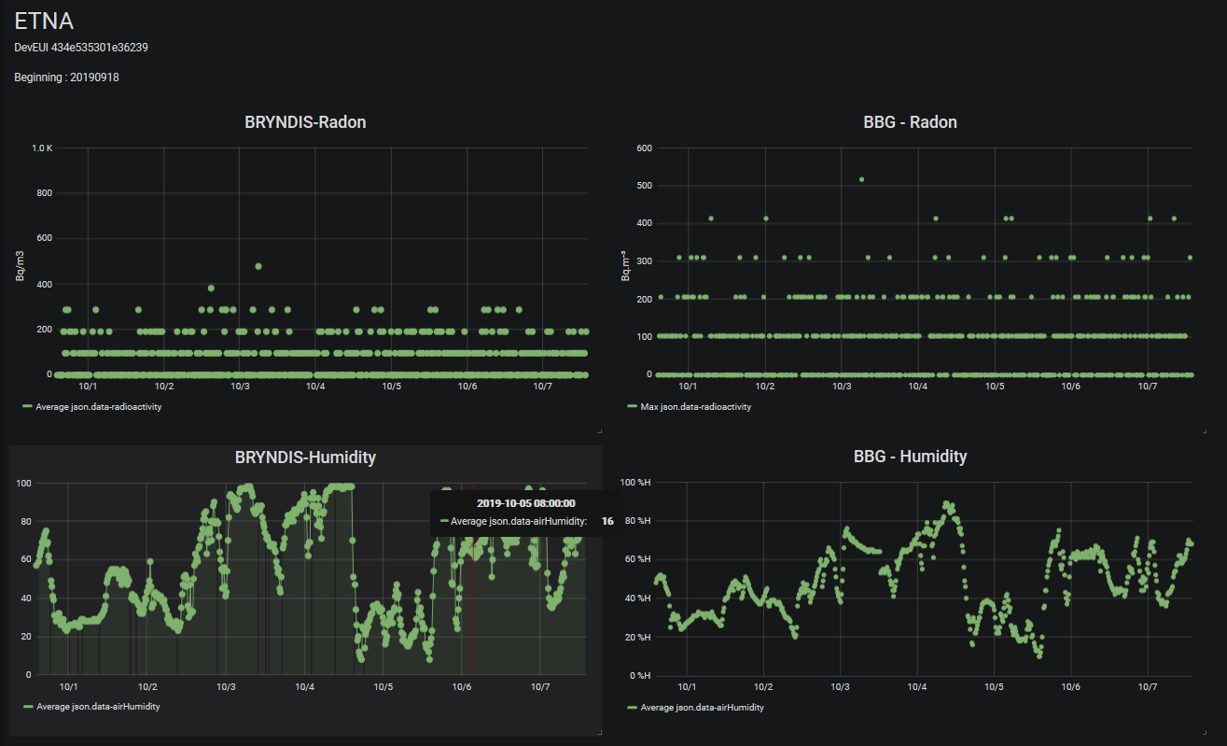Click the resize handle of the BRYNDIS-Humidity panel
This screenshot has width=1227, height=746.
(x=600, y=732)
